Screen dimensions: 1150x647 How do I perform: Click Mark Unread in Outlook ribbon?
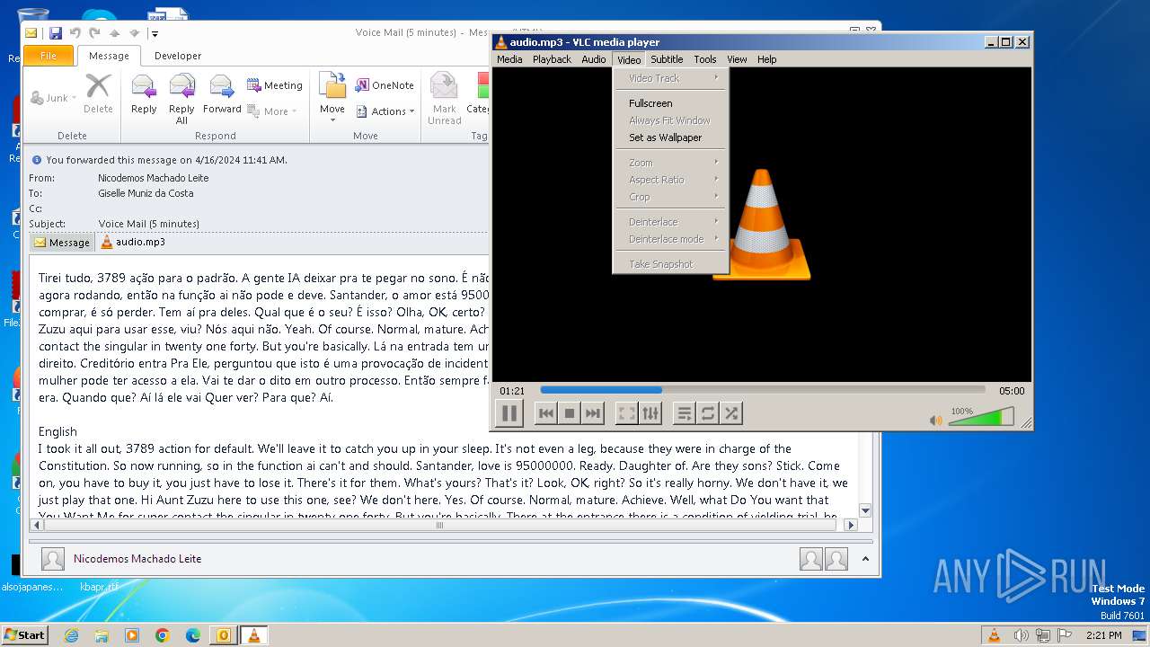tap(444, 99)
